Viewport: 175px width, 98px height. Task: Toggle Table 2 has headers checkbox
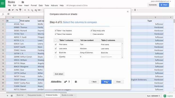[x=56, y=34]
